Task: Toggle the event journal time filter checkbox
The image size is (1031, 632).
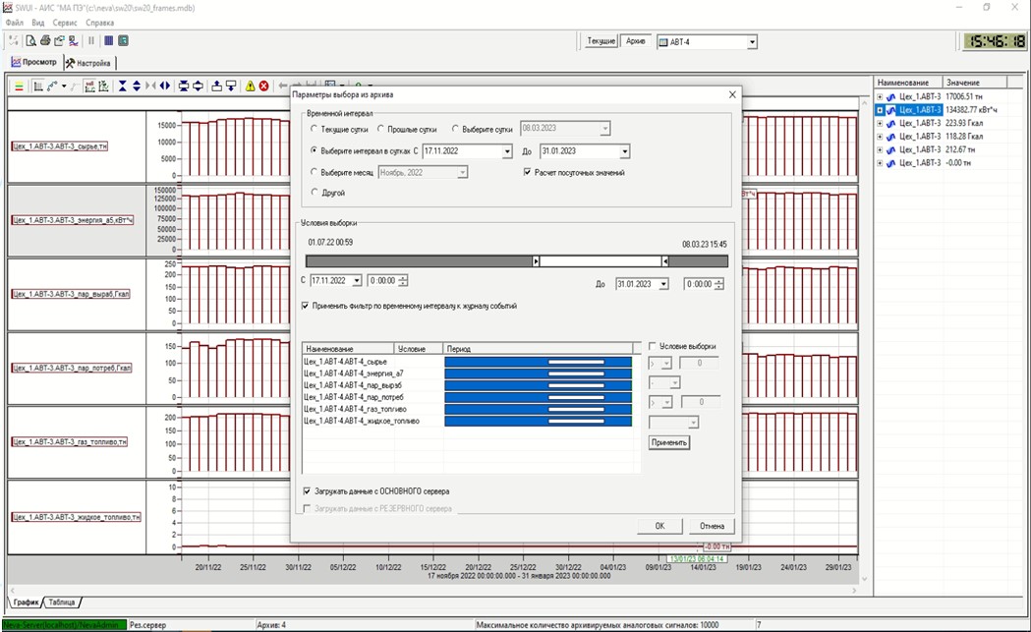Action: click(x=305, y=306)
